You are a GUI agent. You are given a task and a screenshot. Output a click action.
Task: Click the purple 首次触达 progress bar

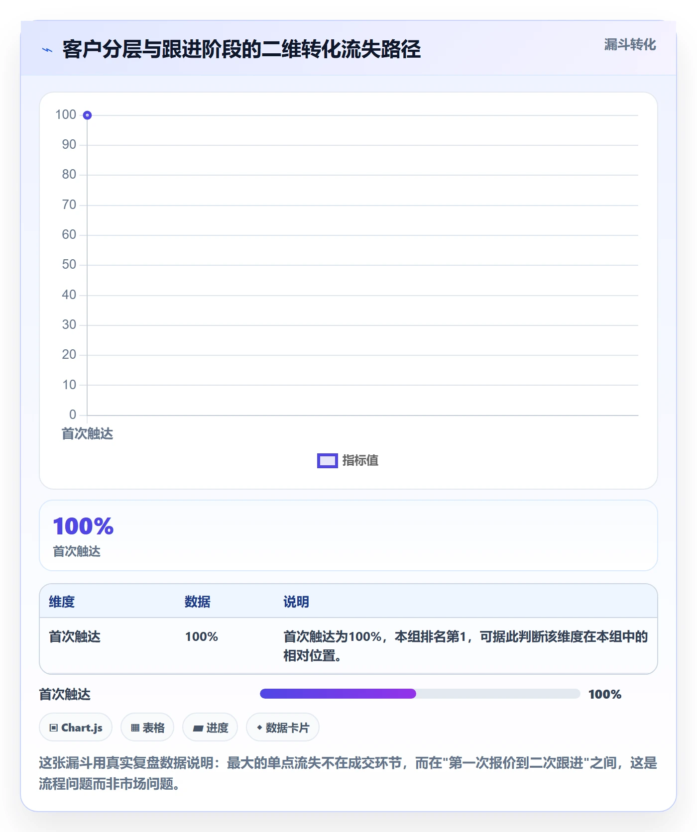pyautogui.click(x=338, y=694)
